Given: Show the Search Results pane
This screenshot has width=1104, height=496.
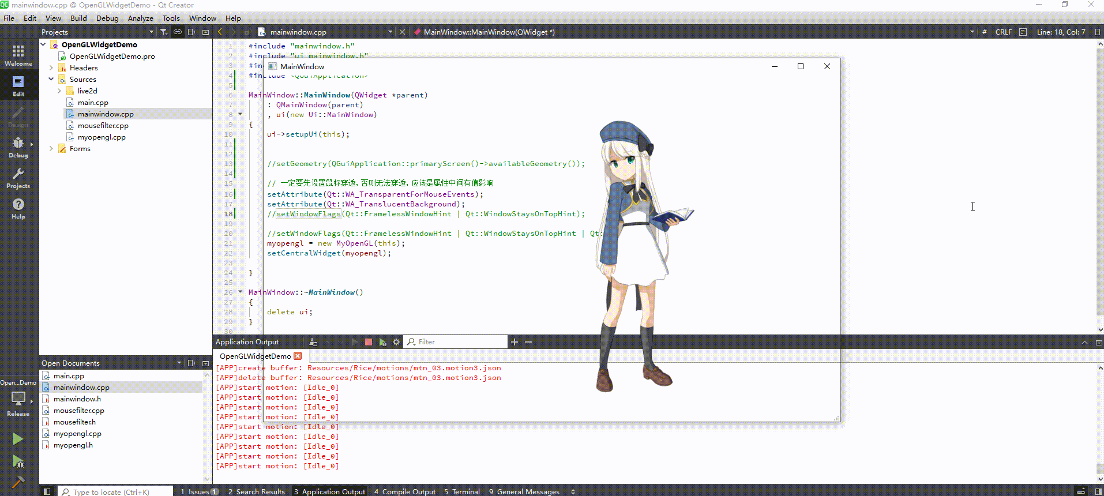Looking at the screenshot, I should (x=257, y=491).
